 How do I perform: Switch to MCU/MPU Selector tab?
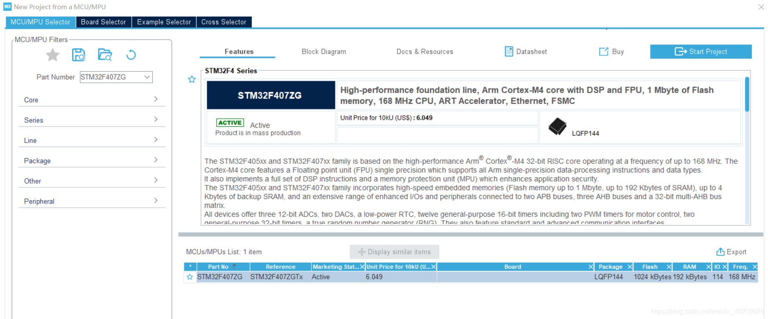coord(40,22)
